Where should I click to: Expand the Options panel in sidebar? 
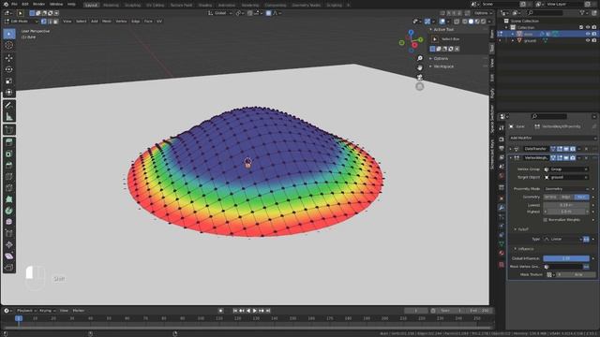441,58
